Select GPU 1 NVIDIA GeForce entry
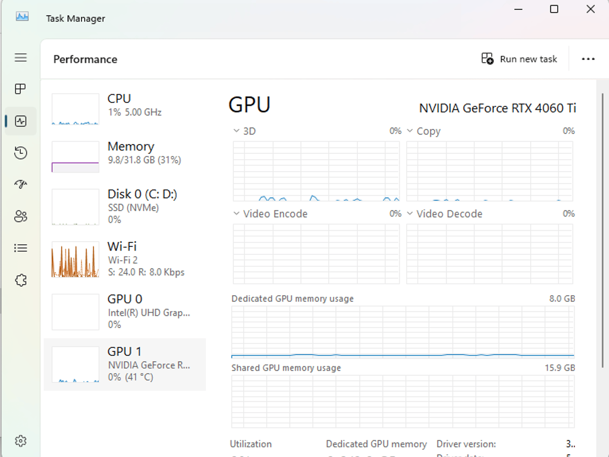609x457 pixels. [125, 364]
